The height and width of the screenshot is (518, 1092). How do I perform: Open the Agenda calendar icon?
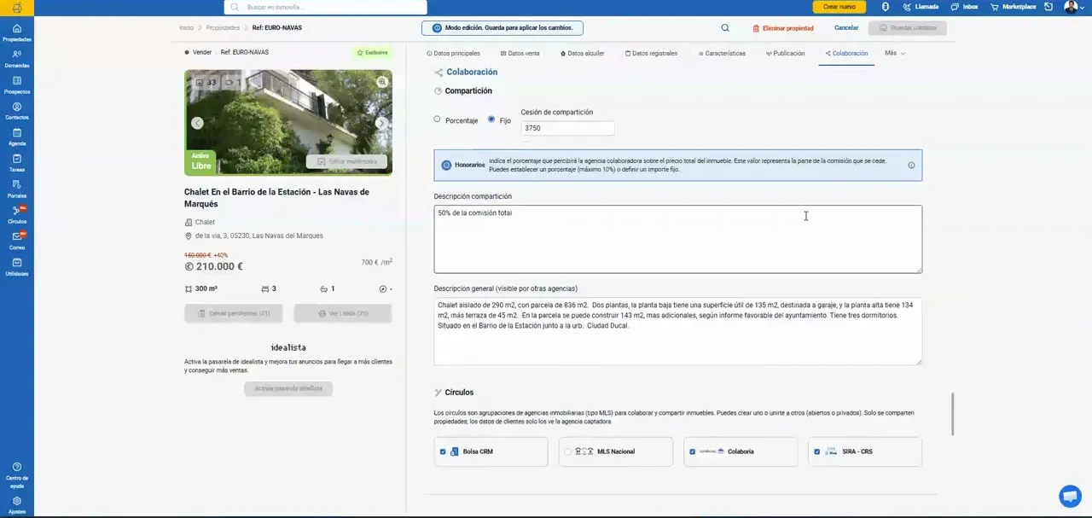17,137
